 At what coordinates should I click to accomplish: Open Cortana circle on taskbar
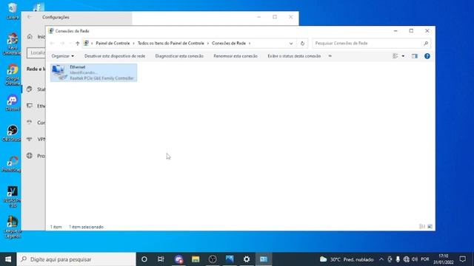[x=144, y=259]
